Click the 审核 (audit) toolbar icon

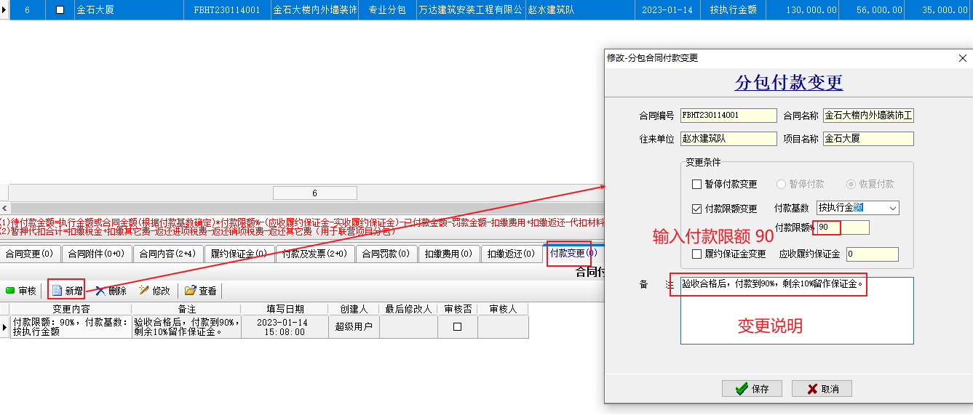pyautogui.click(x=10, y=291)
